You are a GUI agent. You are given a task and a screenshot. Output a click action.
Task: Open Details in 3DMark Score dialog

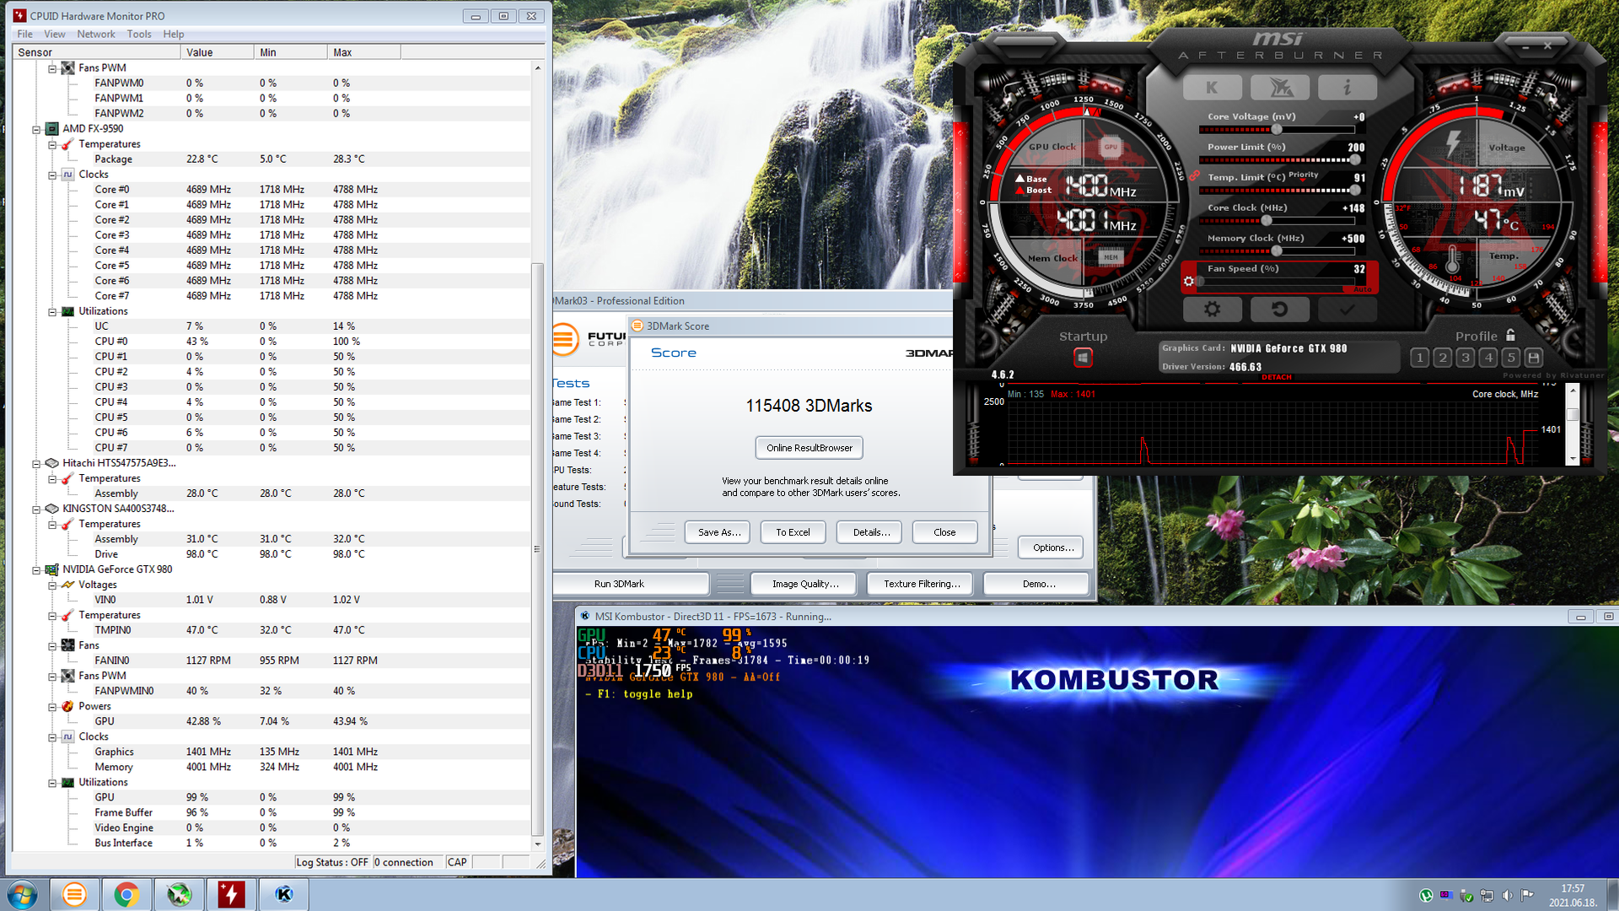(869, 532)
